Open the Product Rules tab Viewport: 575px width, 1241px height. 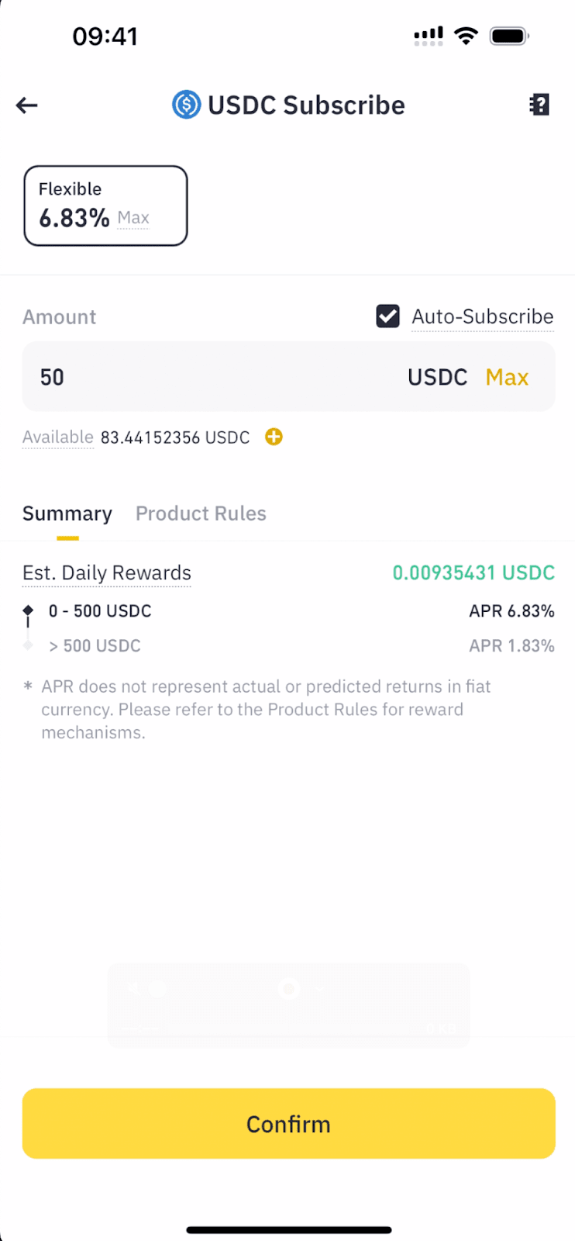(x=201, y=513)
